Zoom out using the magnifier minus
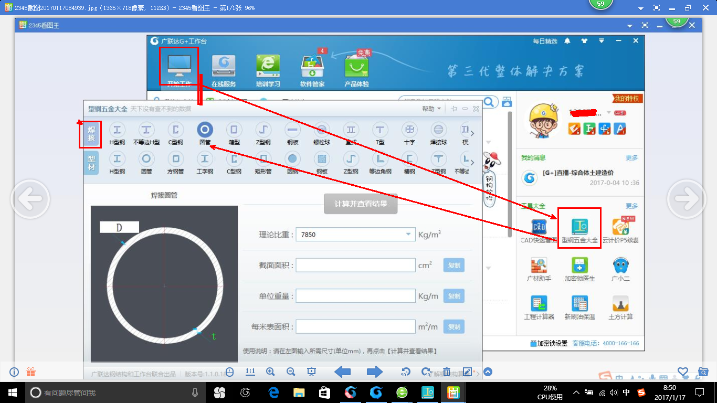Screen dimensions: 717x403 (290, 372)
